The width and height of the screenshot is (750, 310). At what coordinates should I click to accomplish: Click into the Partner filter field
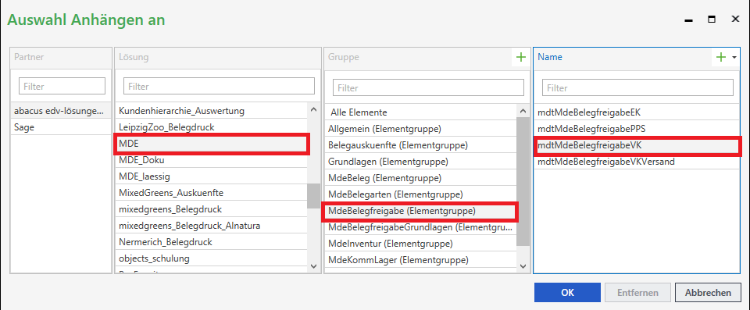point(62,86)
